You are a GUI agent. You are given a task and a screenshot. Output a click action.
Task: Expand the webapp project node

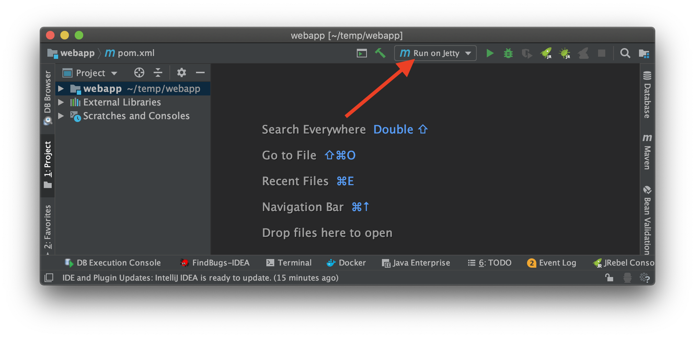pyautogui.click(x=61, y=89)
